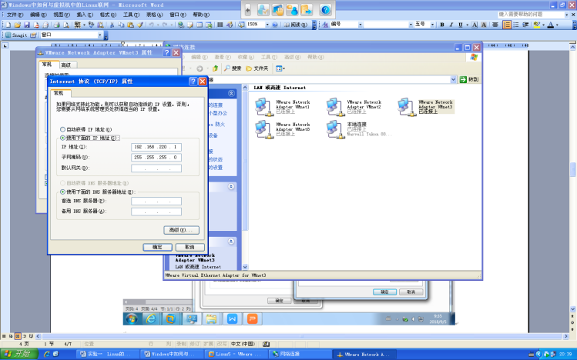Click the yellow highlight color icon
577x360 pixels.
(x=537, y=25)
